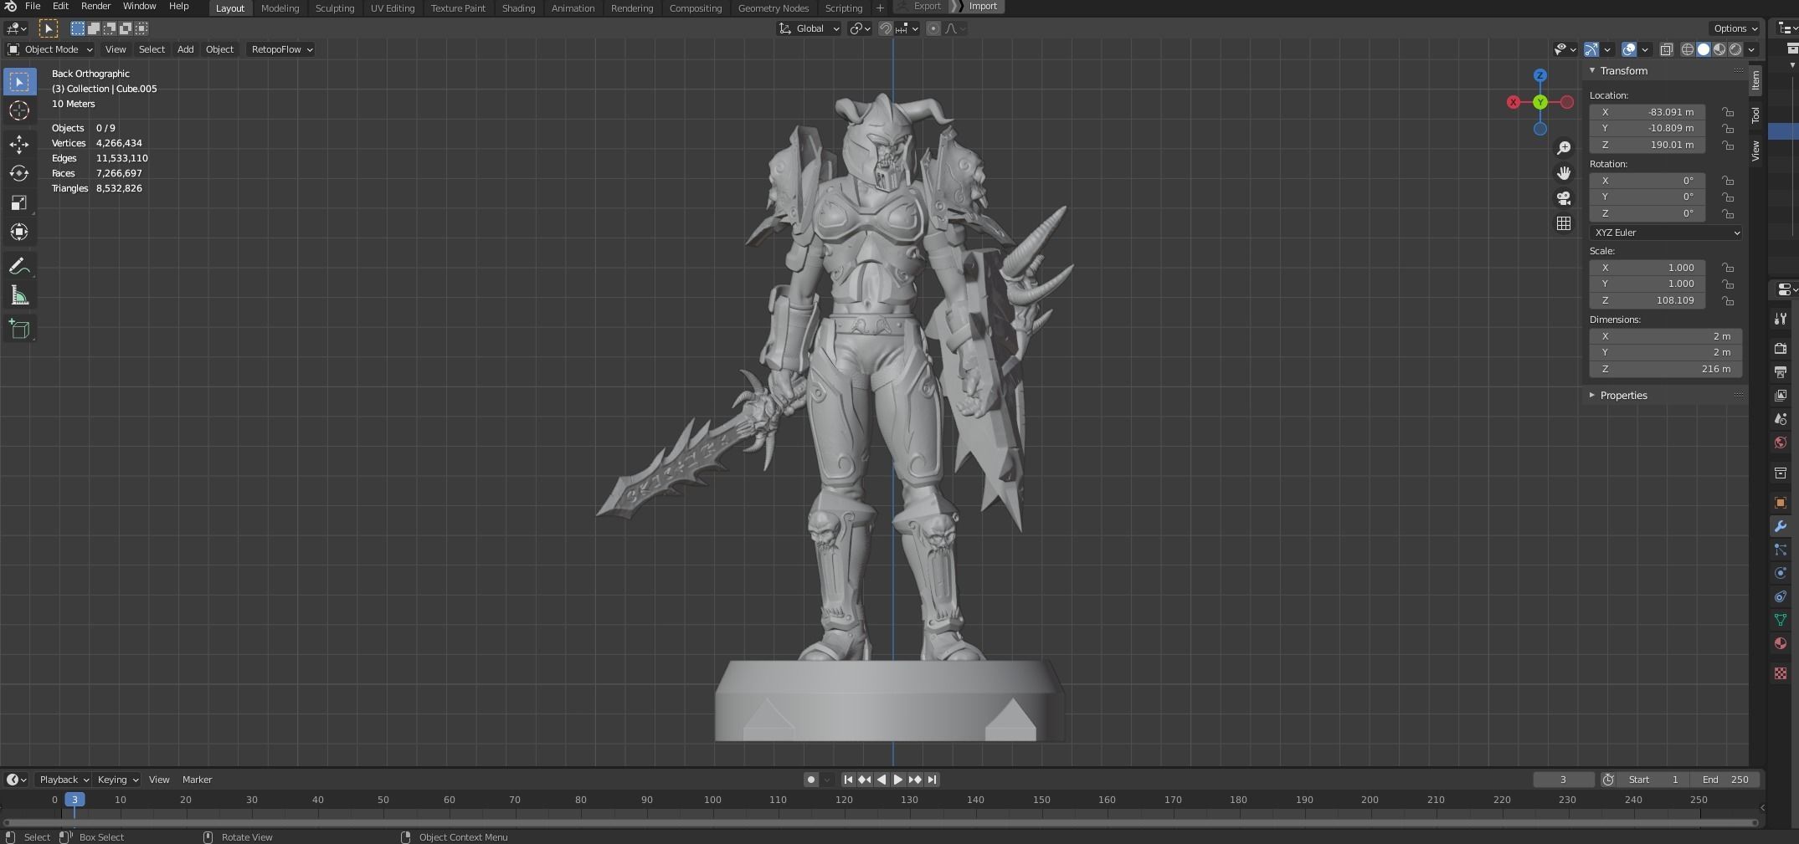The height and width of the screenshot is (844, 1799).
Task: Choose the Move tool
Action: 19,145
